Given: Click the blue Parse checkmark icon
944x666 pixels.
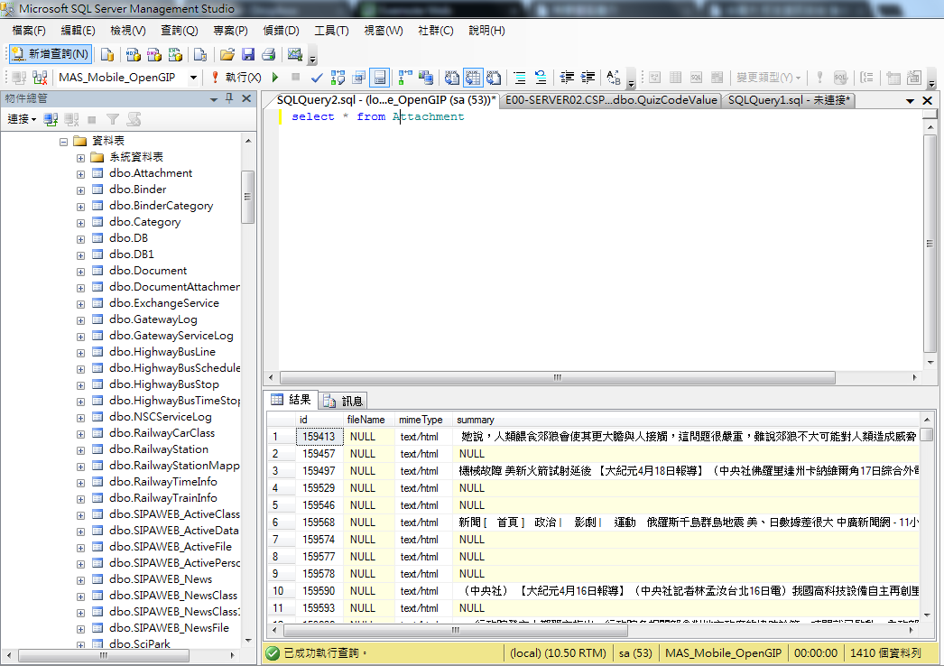Looking at the screenshot, I should point(317,78).
